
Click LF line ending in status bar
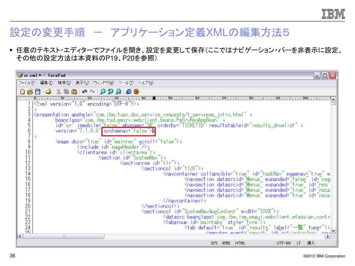pos(299,243)
